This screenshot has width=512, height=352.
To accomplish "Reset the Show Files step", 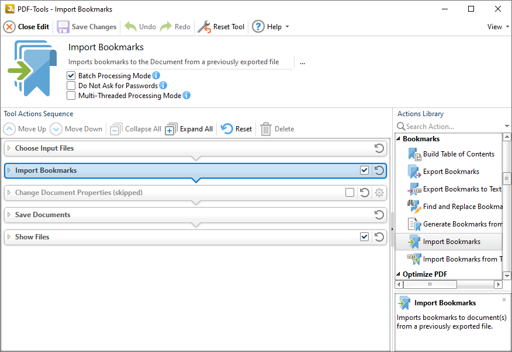I will point(379,237).
